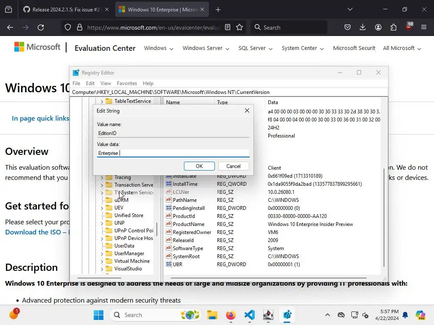Expand the Windows Server navigation dropdown
This screenshot has width=434, height=325.
(x=206, y=48)
